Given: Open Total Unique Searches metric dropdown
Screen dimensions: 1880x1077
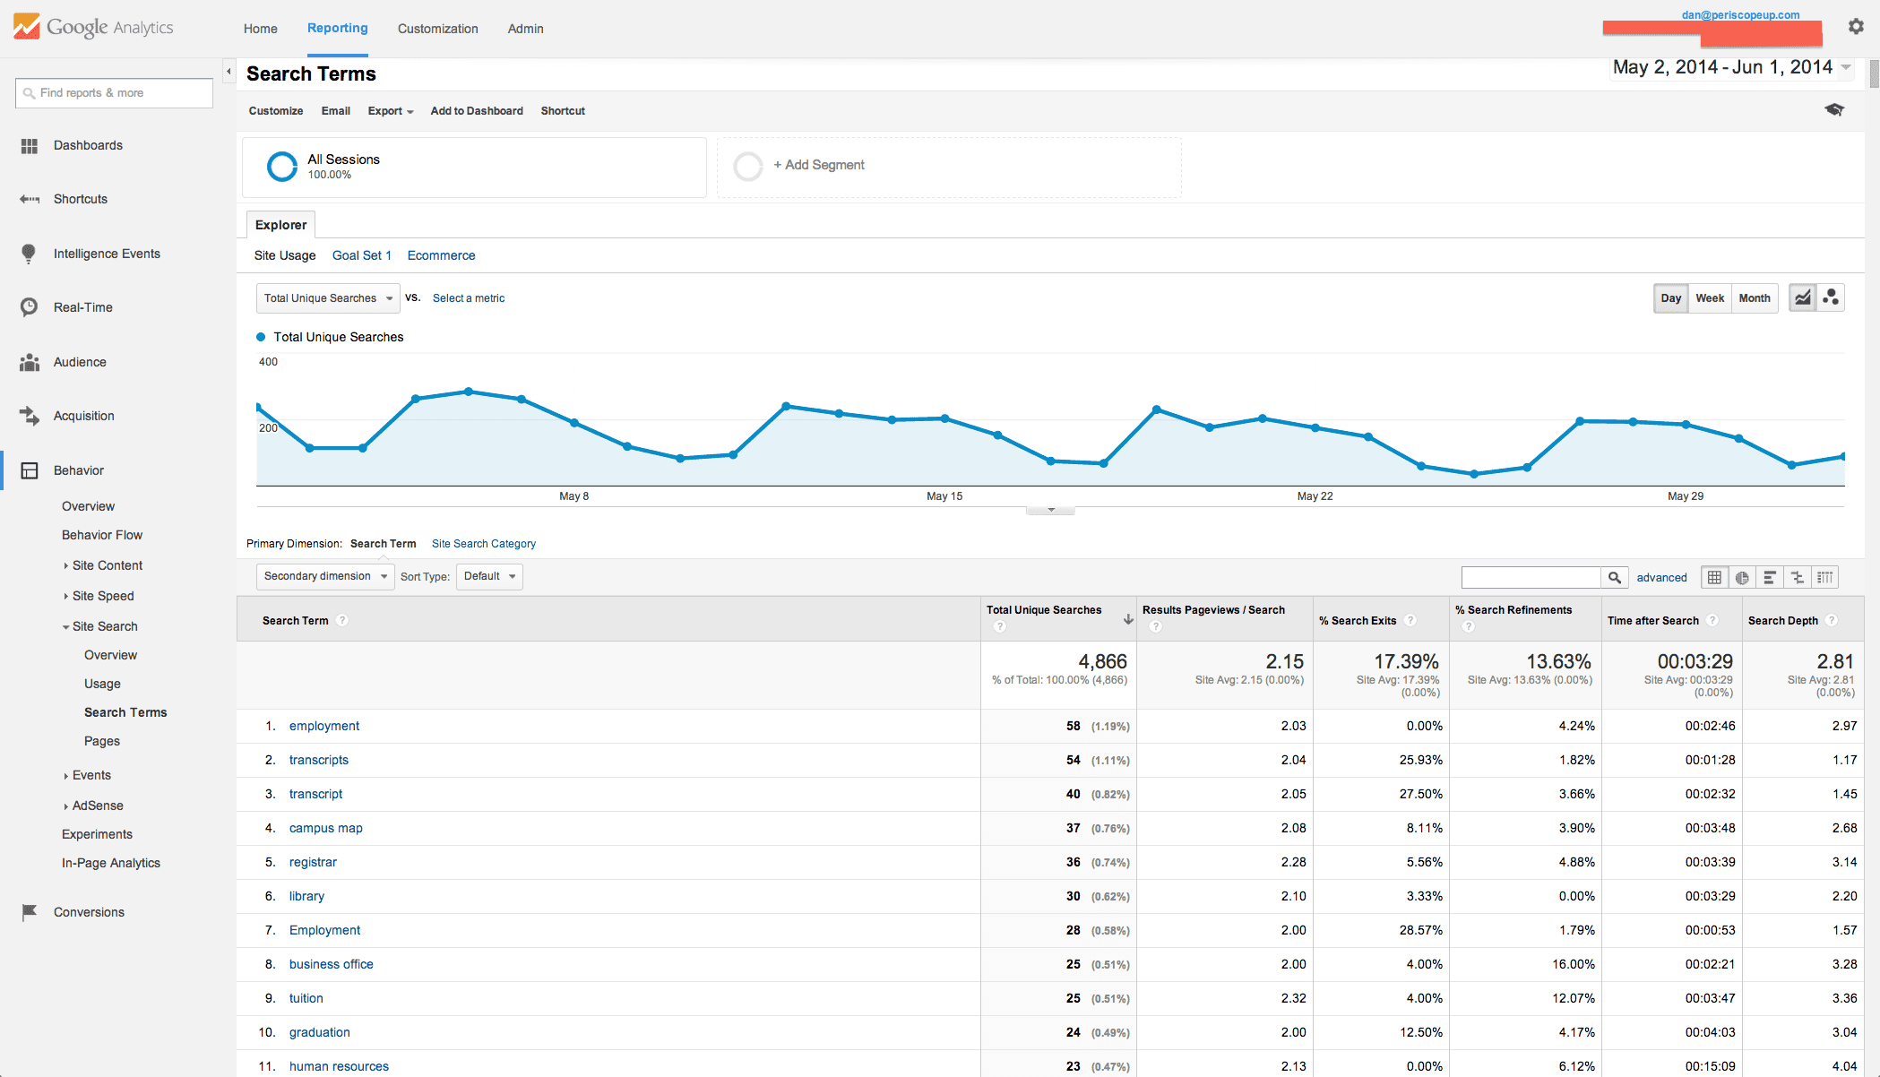Looking at the screenshot, I should 328,298.
